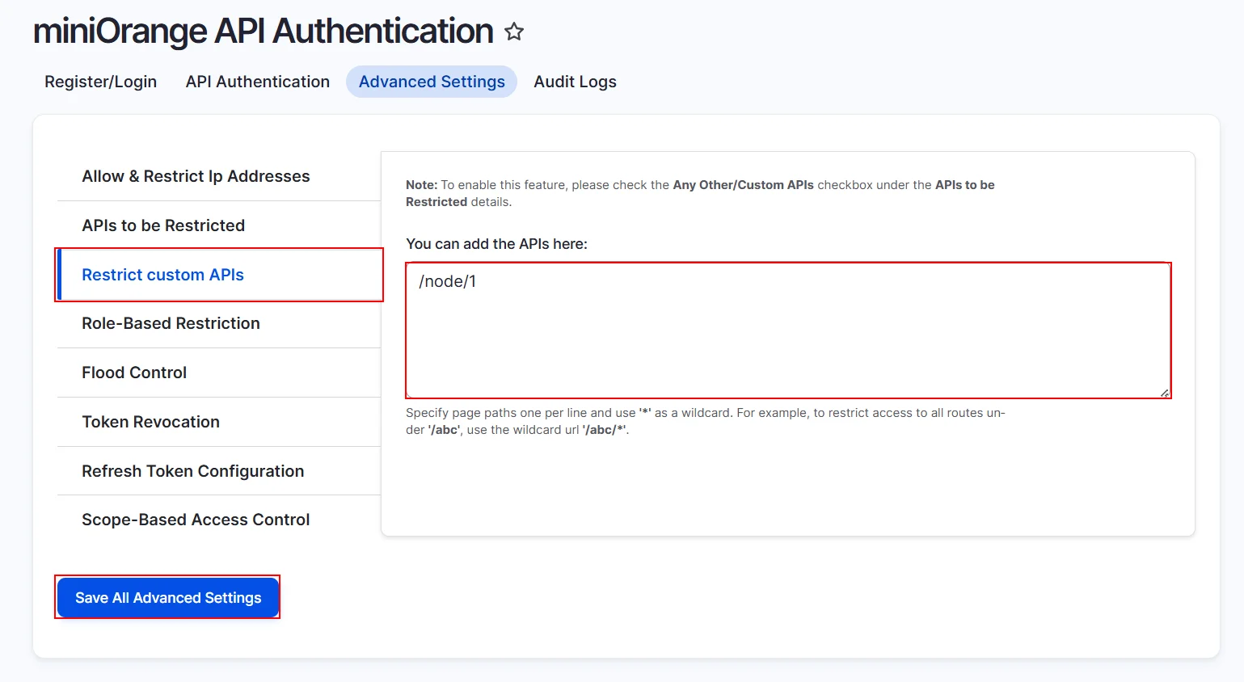Viewport: 1244px width, 682px height.
Task: Click the miniOrange API Authentication heading
Action: 262,31
